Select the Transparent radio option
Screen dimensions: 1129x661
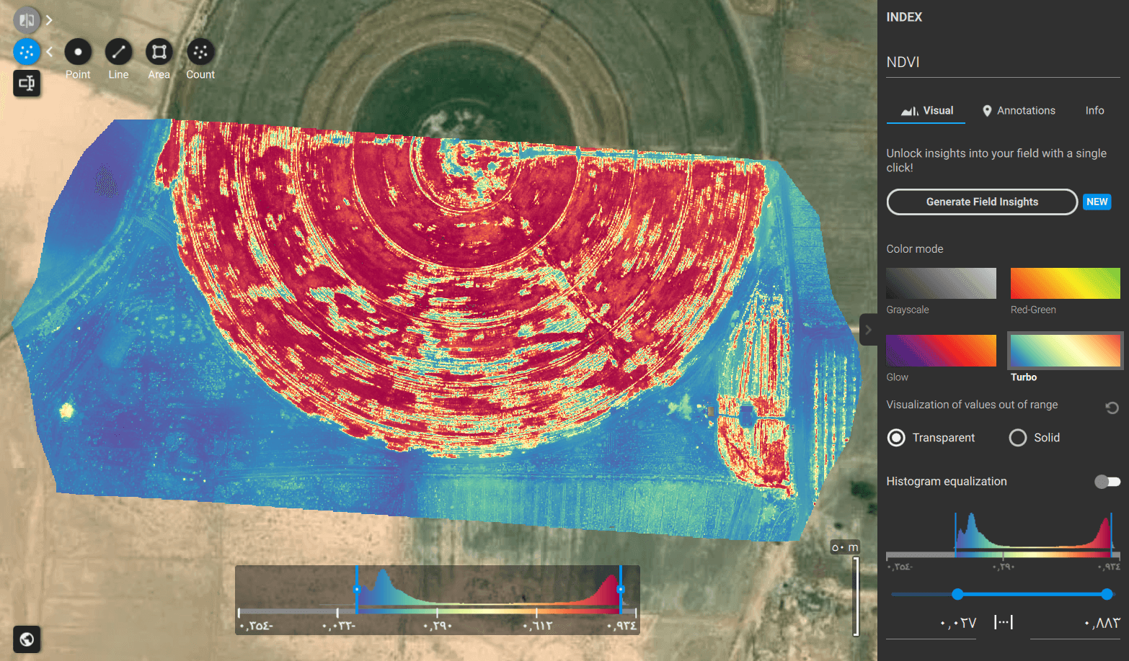pyautogui.click(x=896, y=438)
